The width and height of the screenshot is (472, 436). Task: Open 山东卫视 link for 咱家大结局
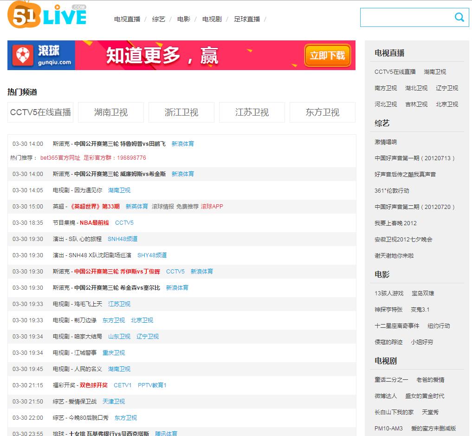coord(119,337)
